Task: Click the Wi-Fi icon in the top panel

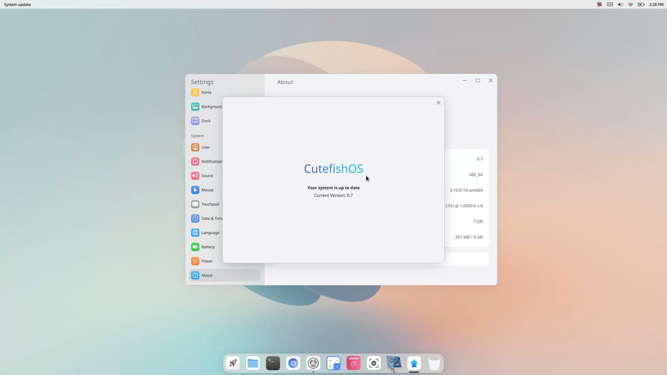Action: coord(630,4)
